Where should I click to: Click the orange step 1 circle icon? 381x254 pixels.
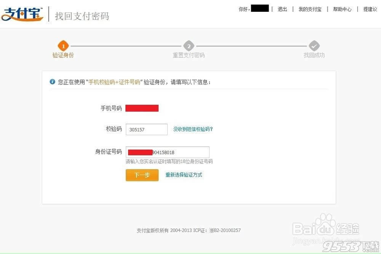pos(63,46)
